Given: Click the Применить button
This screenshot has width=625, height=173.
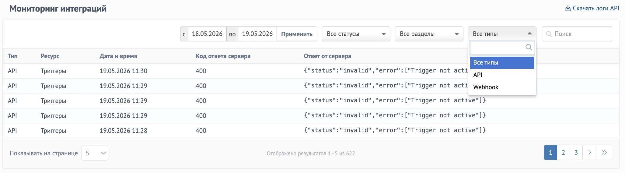Looking at the screenshot, I should (x=297, y=34).
